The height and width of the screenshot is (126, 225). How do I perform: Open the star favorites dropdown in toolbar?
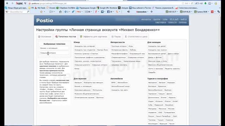43,12
